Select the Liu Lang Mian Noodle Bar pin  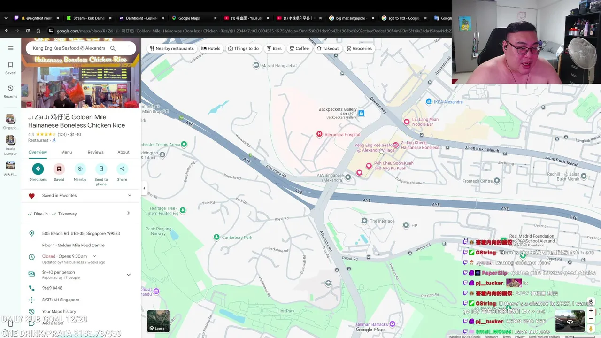click(407, 122)
